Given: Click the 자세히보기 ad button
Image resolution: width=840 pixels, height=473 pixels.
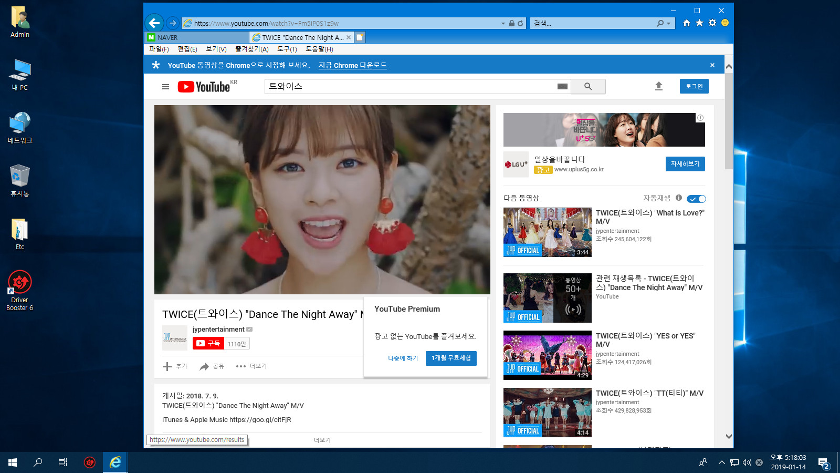Looking at the screenshot, I should click(685, 163).
